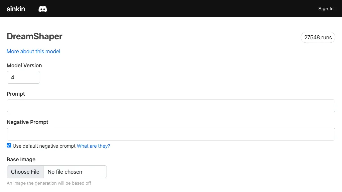Screen dimensions: 342x192
Task: Click the 'Use default negative prompt' label text
Action: 44,146
